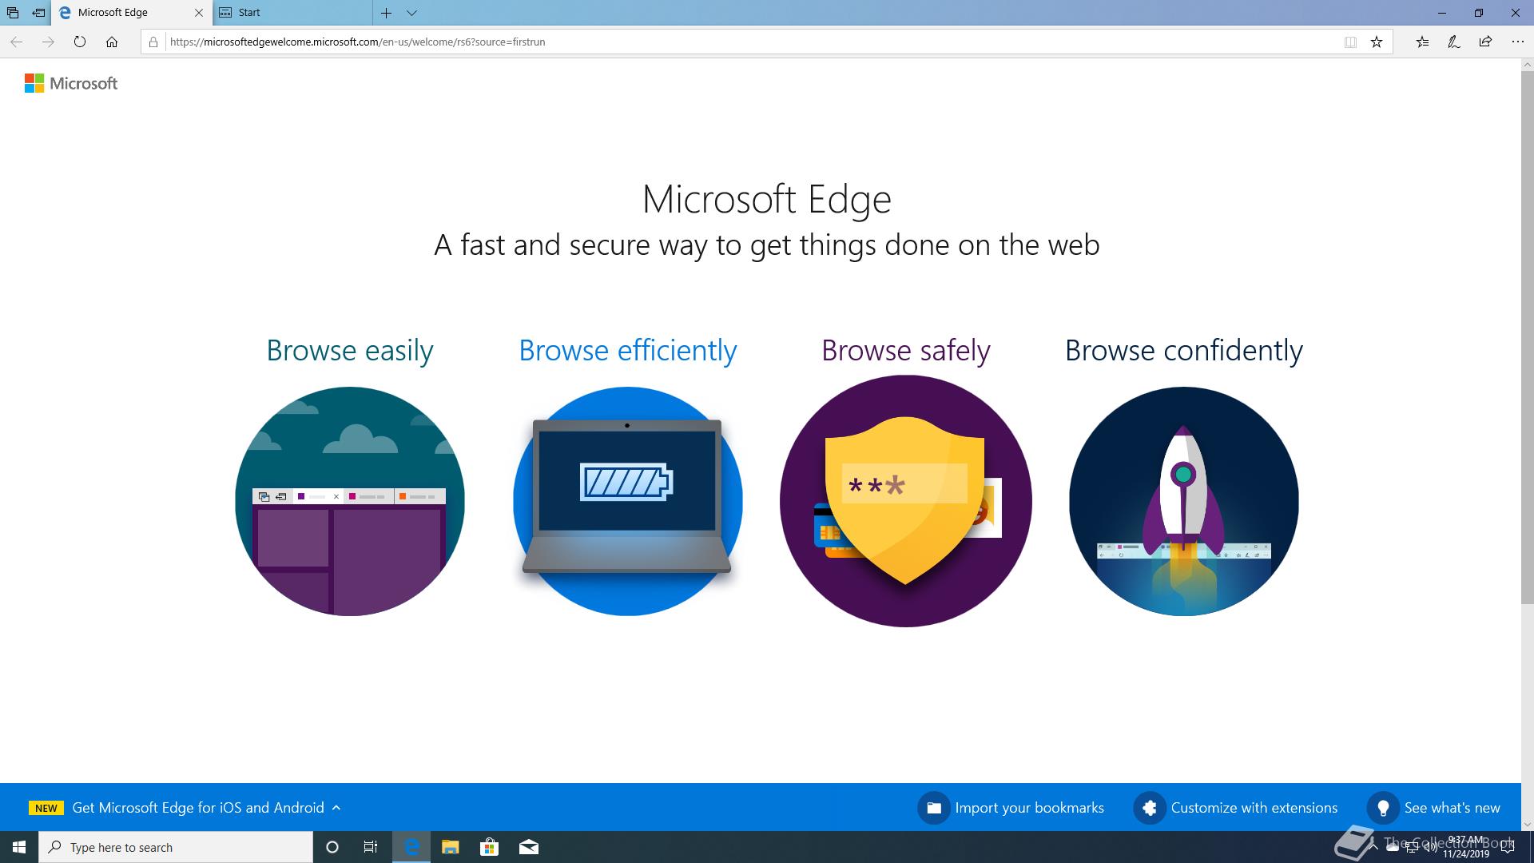Open the Browse efficiently heading

(x=628, y=351)
